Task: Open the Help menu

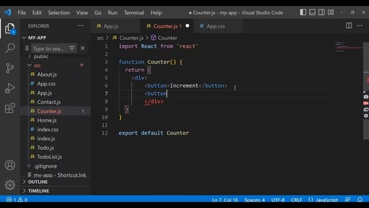Action: 156,13
